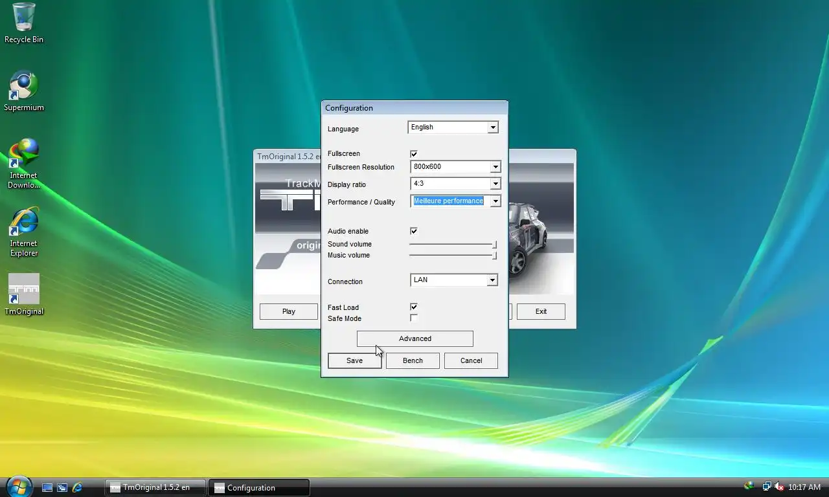Click the muted volume tray icon
The height and width of the screenshot is (497, 829).
[778, 487]
